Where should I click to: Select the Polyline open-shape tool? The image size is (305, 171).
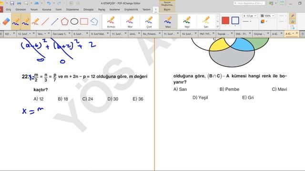tap(94, 21)
